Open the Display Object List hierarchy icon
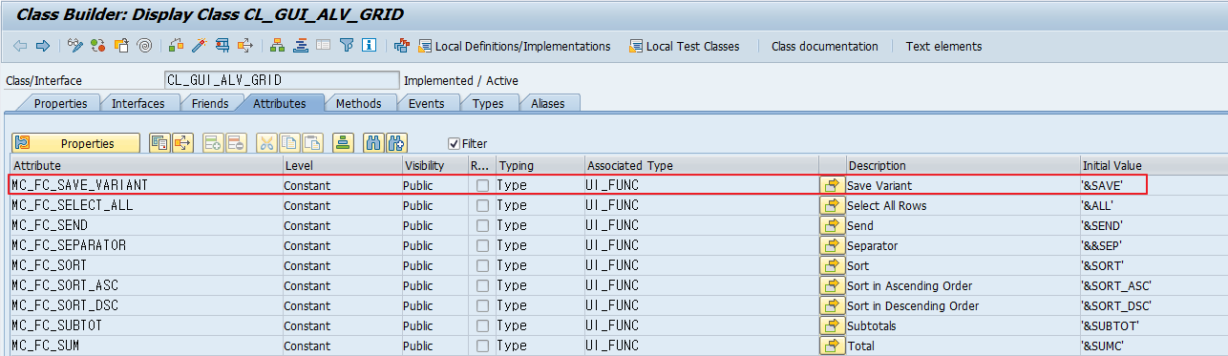 tap(278, 46)
